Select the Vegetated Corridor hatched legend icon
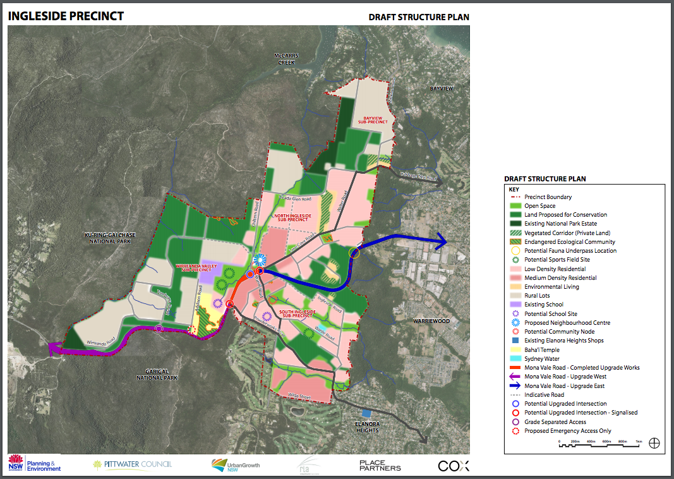The height and width of the screenshot is (479, 674). click(515, 233)
